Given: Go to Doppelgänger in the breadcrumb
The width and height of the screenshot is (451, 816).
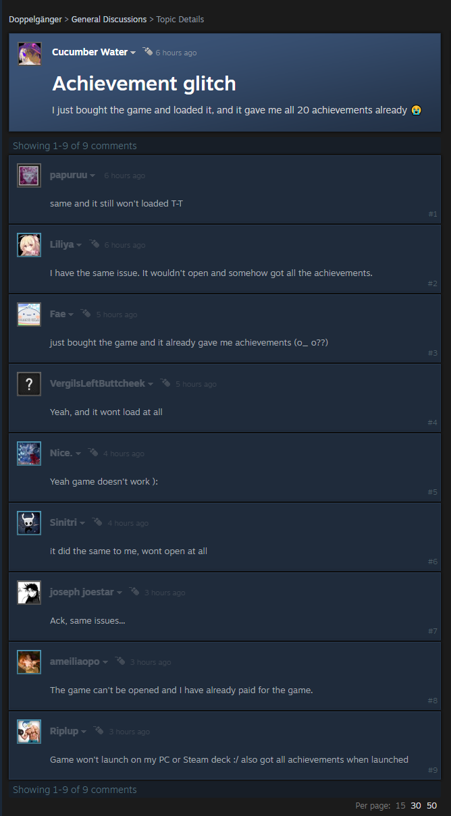Looking at the screenshot, I should coord(35,19).
